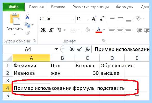Center text horizontally
152x103 pixels.
(120, 30)
